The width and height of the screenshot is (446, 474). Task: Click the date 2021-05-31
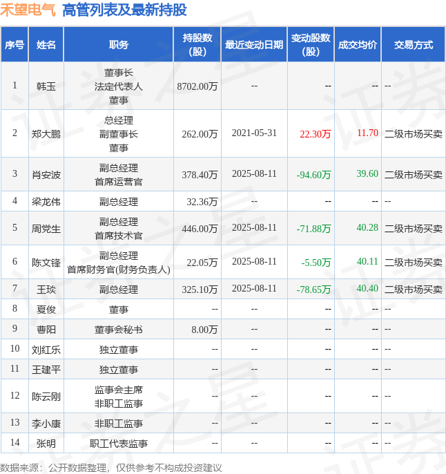point(254,133)
